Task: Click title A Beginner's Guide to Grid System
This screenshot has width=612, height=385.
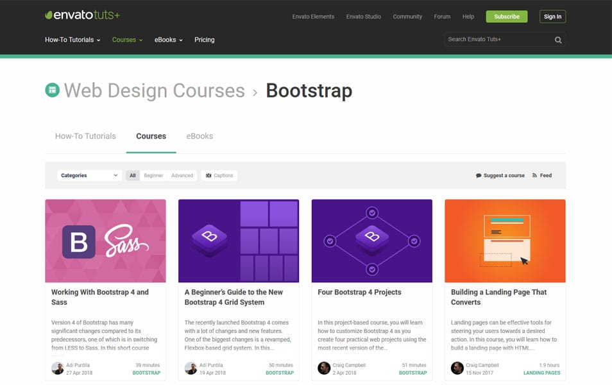Action: (234, 297)
